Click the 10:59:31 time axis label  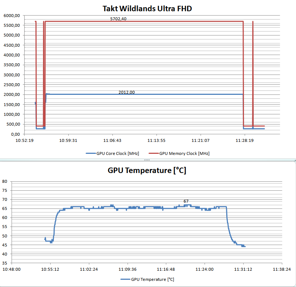tap(68, 140)
